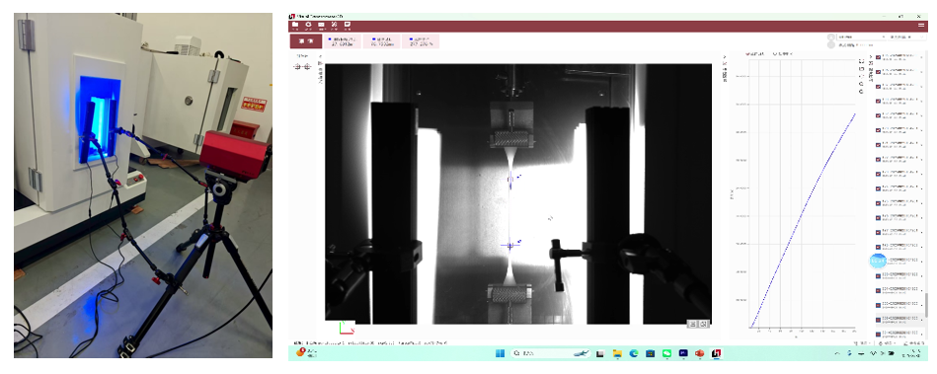Click the third icon in the red toolbar

tap(322, 26)
